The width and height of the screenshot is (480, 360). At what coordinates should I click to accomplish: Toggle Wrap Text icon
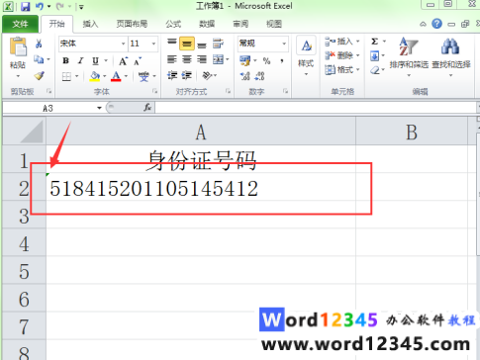pos(218,44)
